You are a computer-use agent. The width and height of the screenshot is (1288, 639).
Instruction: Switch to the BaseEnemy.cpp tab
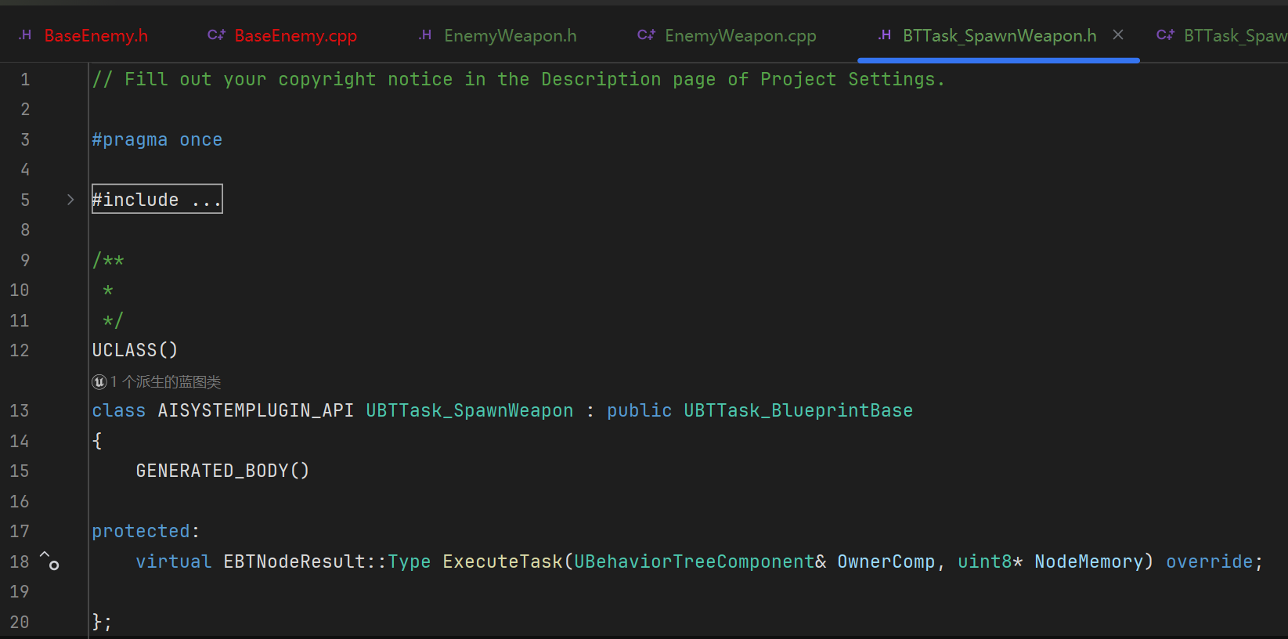(x=283, y=35)
